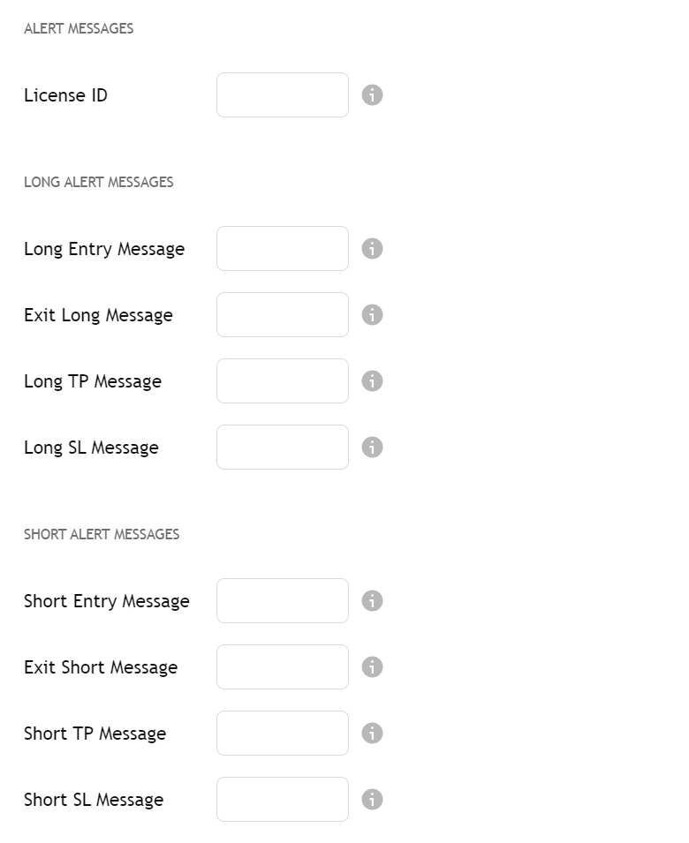Click the Exit Short Message text field

(x=282, y=666)
